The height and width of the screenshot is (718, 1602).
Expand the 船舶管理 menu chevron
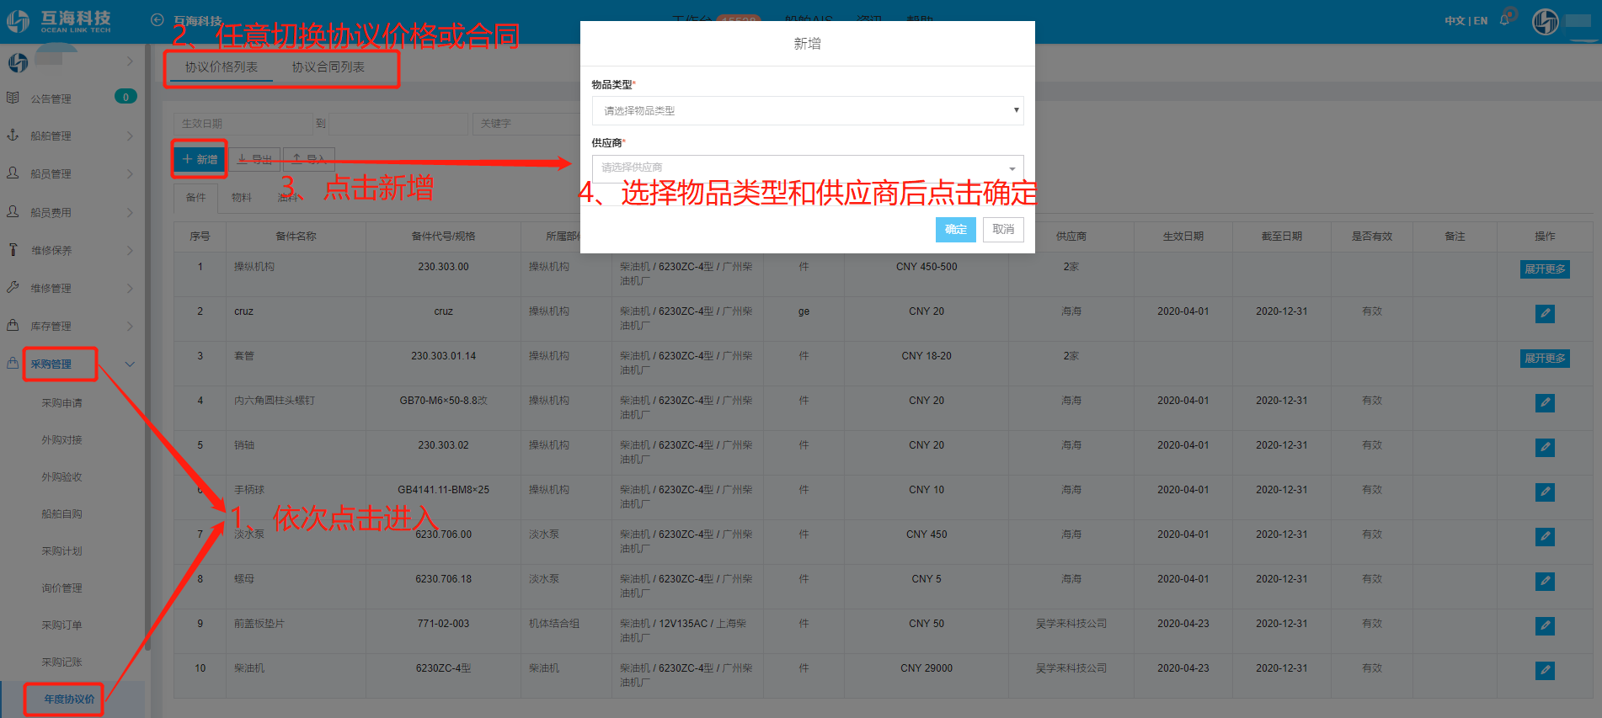[x=130, y=136]
